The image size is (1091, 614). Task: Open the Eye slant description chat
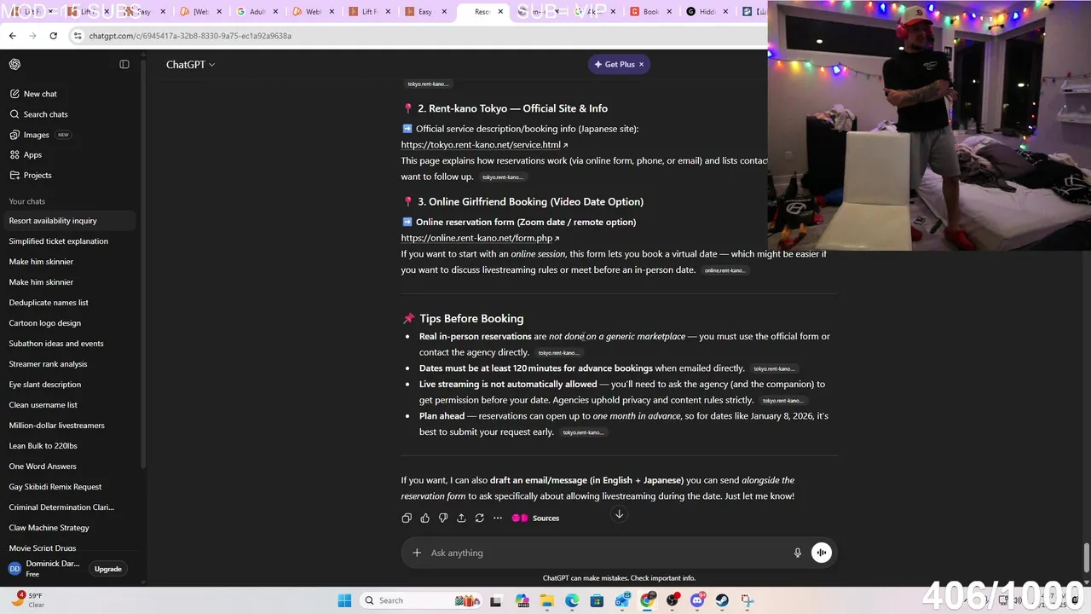(x=70, y=385)
